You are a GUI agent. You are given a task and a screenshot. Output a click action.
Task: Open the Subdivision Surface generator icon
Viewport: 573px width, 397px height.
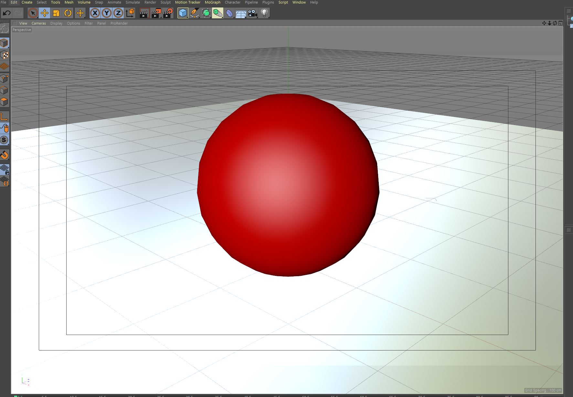pos(206,13)
